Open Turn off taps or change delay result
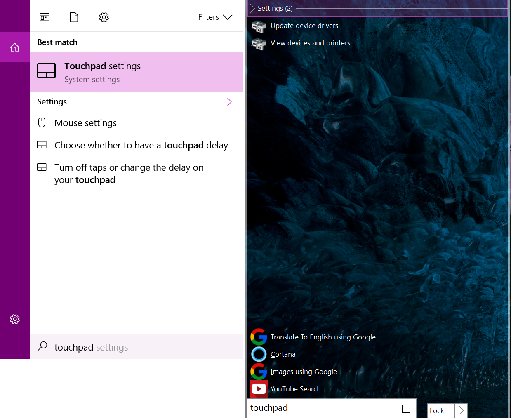The width and height of the screenshot is (511, 419). 128,174
